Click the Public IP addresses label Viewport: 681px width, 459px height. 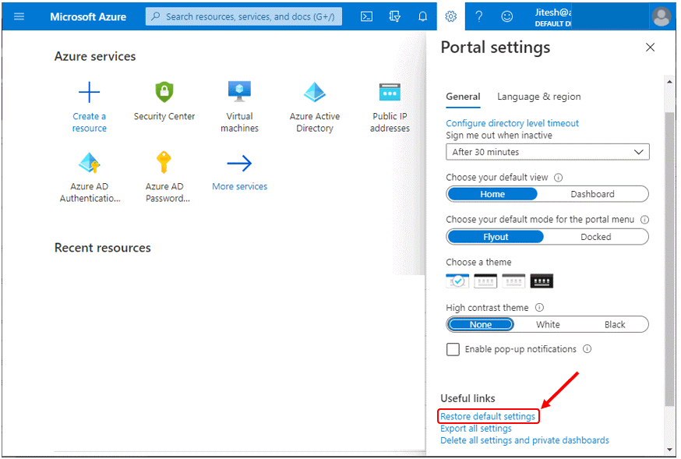pyautogui.click(x=390, y=122)
